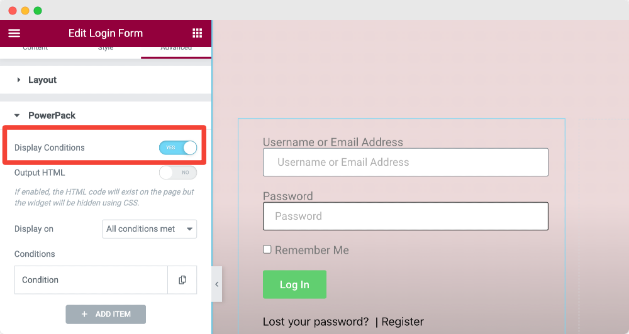Follow the Lost your password link
This screenshot has height=334, width=629.
coord(316,321)
